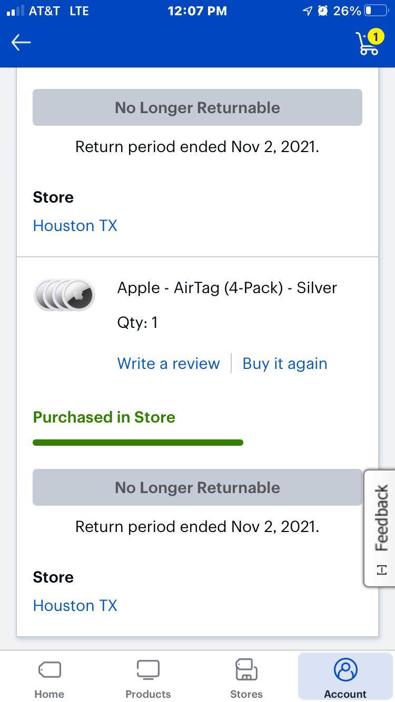The image size is (395, 702).
Task: Tap Buy it again for the AirTag 4-Pack
Action: (284, 363)
